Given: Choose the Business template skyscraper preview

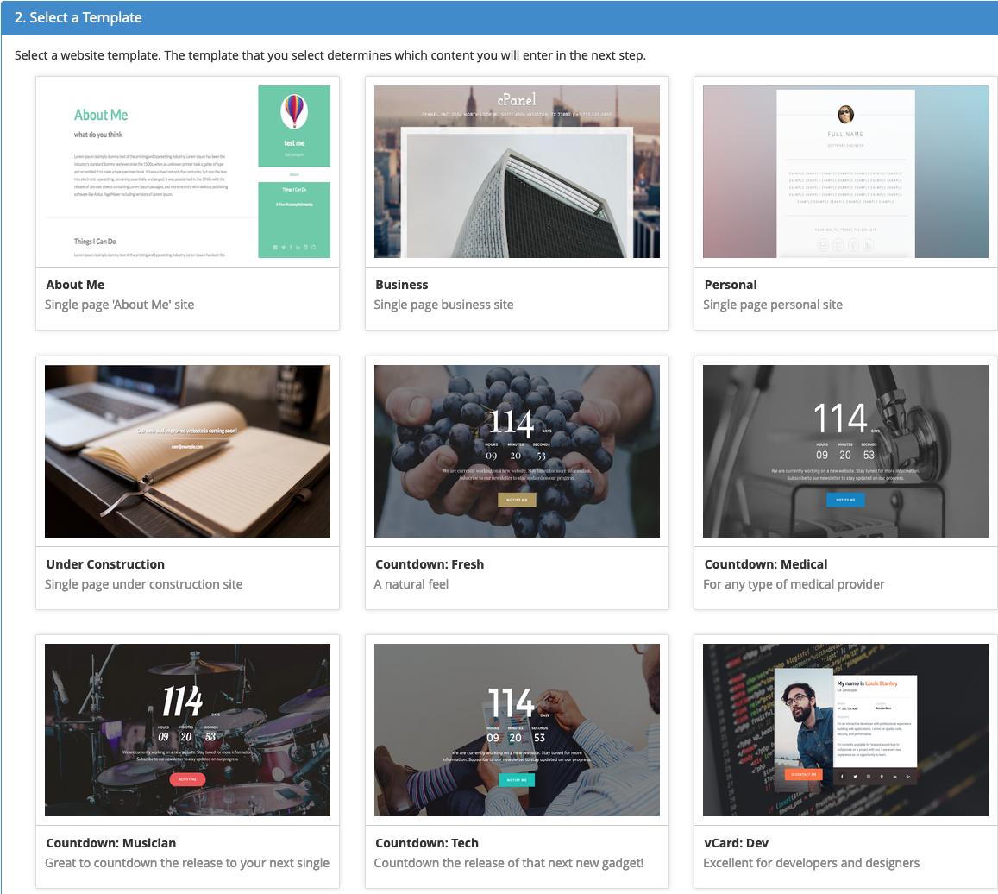Looking at the screenshot, I should point(517,171).
